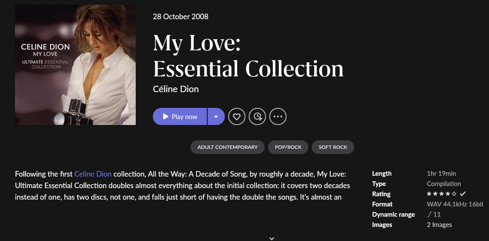The height and width of the screenshot is (241, 489).
Task: Click the WAV 44.1kHz 16bit format text
Action: point(455,204)
